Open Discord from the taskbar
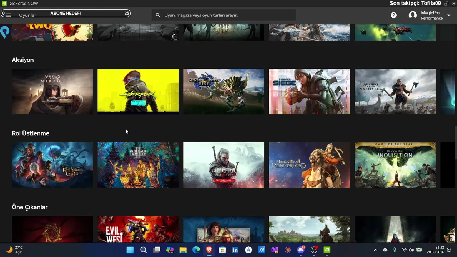Screen dimensions: 457x257 coord(301,250)
